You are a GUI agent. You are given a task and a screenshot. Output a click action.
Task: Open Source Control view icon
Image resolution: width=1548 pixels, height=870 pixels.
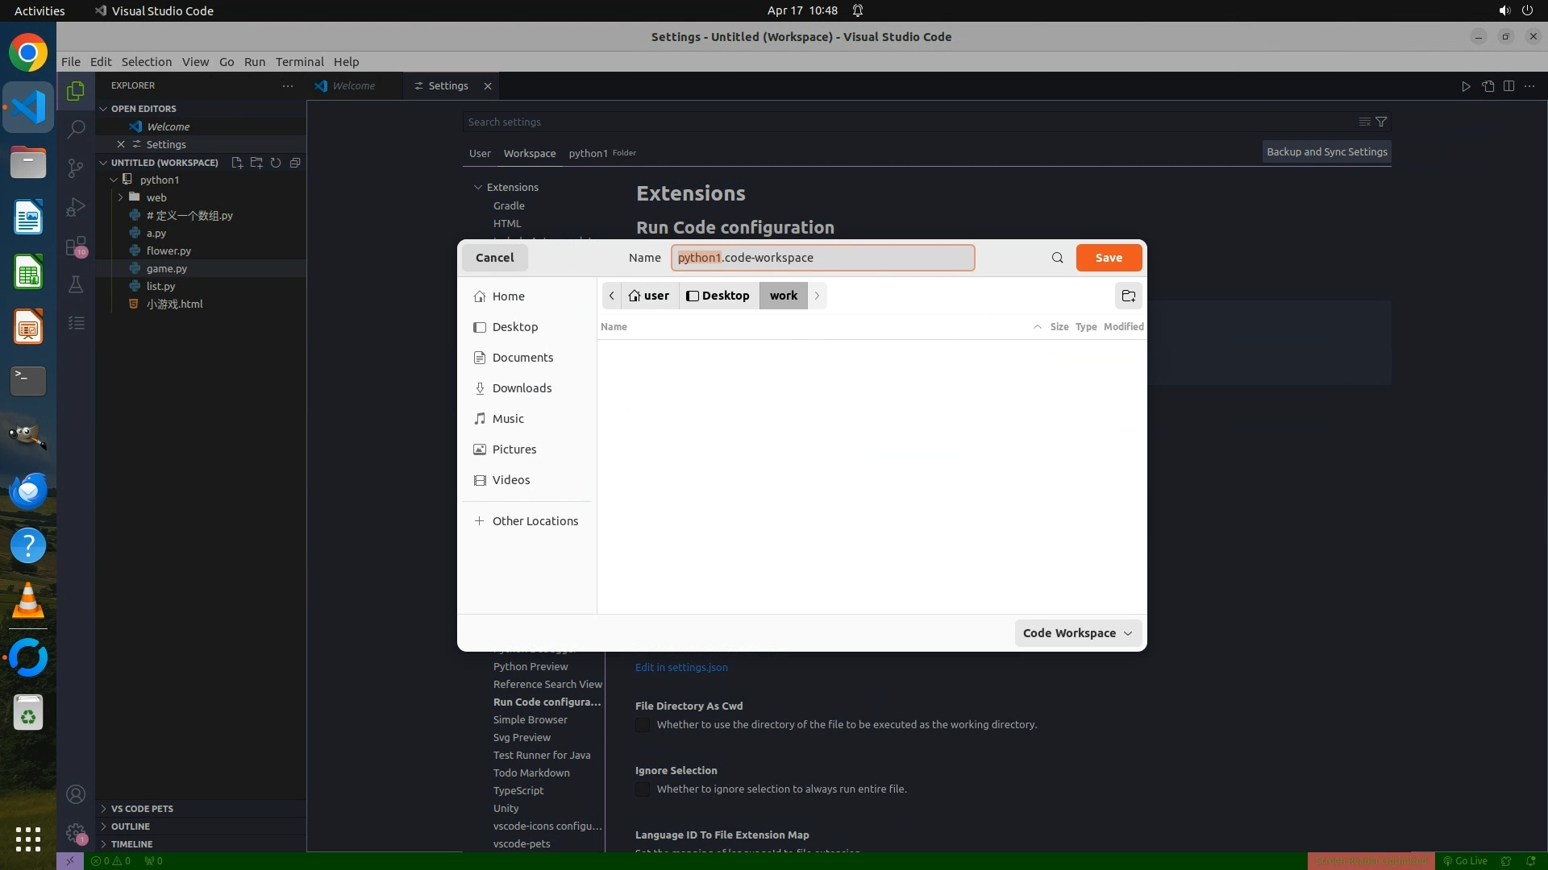[76, 168]
